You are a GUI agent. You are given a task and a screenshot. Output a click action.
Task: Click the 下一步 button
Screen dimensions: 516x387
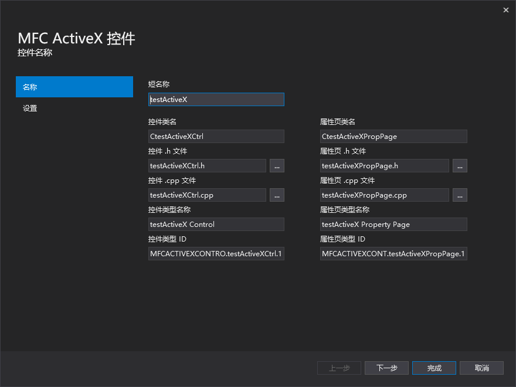386,368
